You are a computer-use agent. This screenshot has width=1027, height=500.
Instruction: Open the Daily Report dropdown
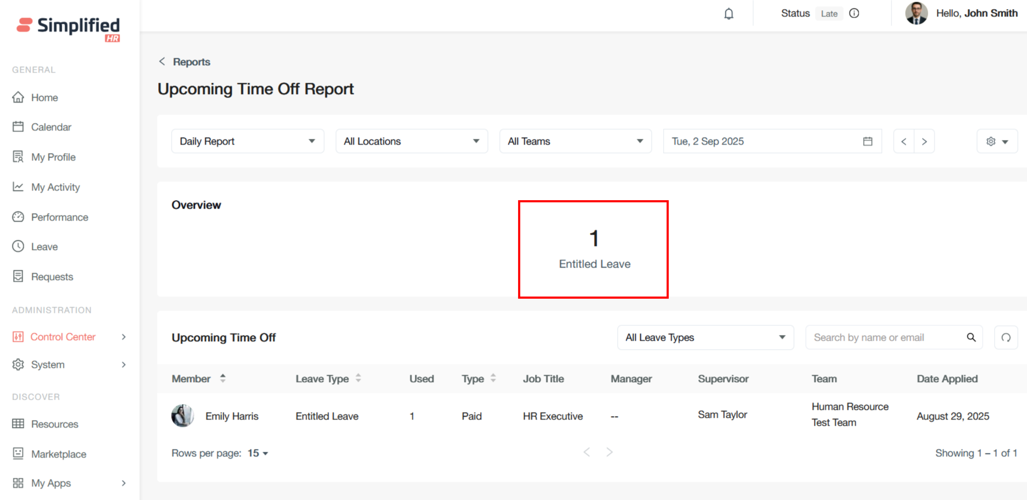pos(247,141)
